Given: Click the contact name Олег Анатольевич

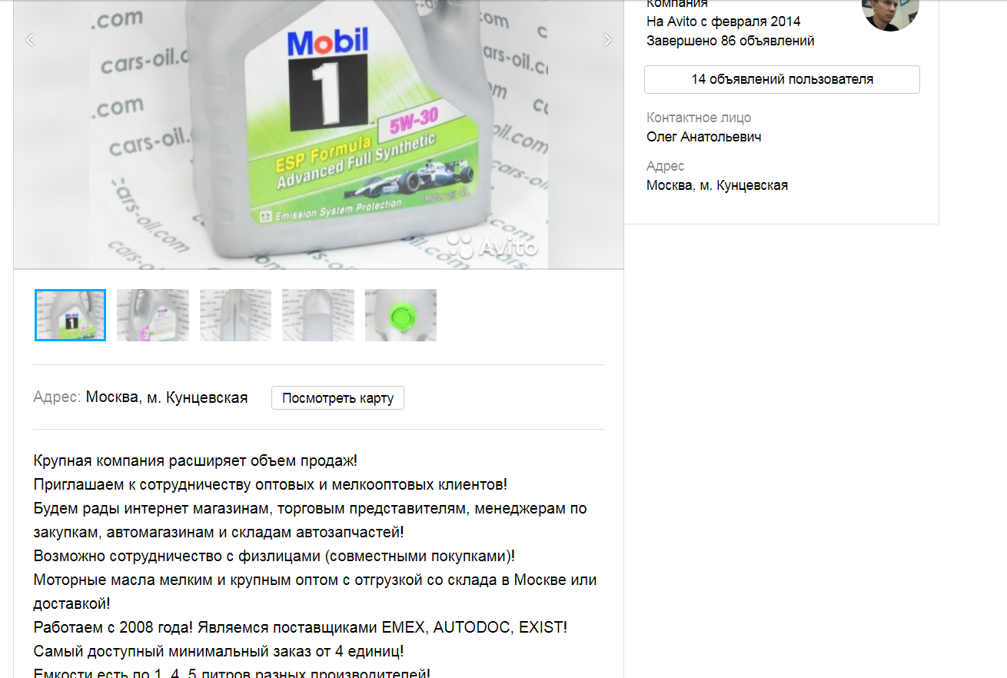Looking at the screenshot, I should (704, 137).
